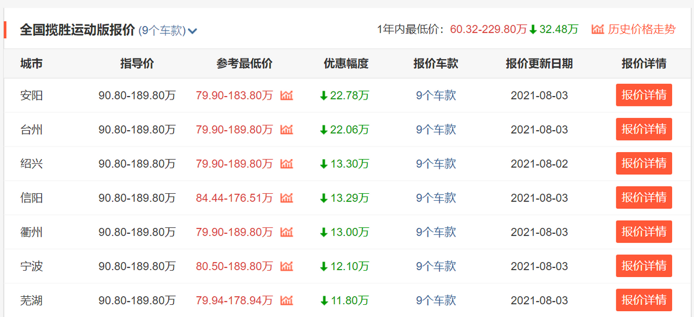Click discount value 12.10万
Image resolution: width=694 pixels, height=317 pixels.
(349, 266)
